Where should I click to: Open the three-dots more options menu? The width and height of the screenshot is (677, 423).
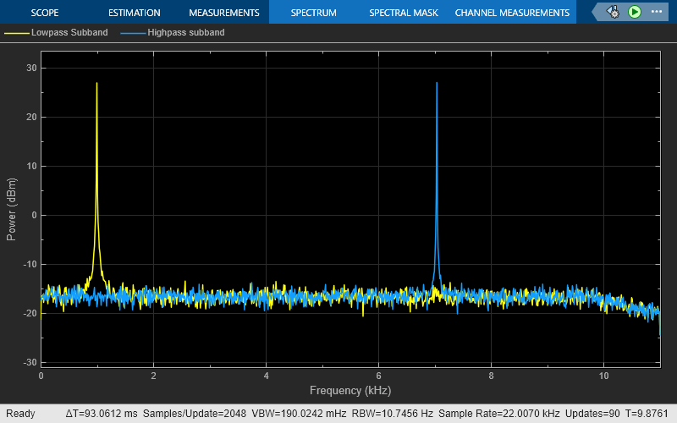click(x=657, y=12)
